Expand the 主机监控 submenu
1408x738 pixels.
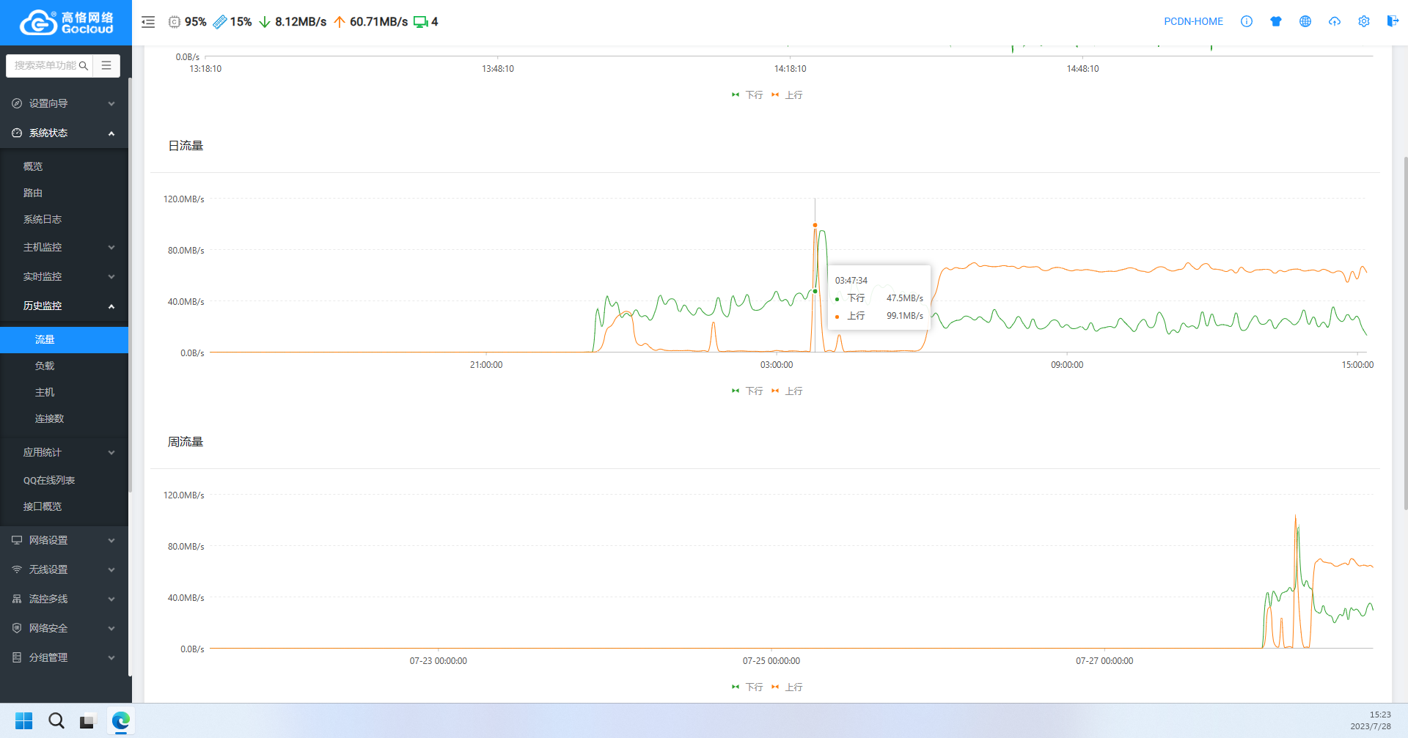(64, 247)
